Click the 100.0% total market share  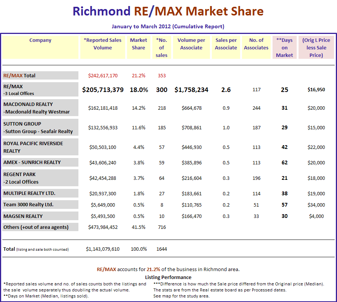click(139, 249)
